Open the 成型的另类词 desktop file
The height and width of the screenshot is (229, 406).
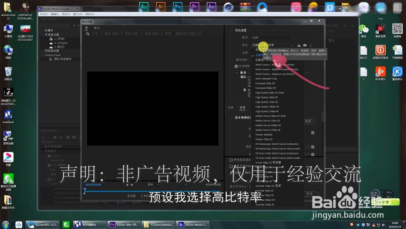[380, 52]
